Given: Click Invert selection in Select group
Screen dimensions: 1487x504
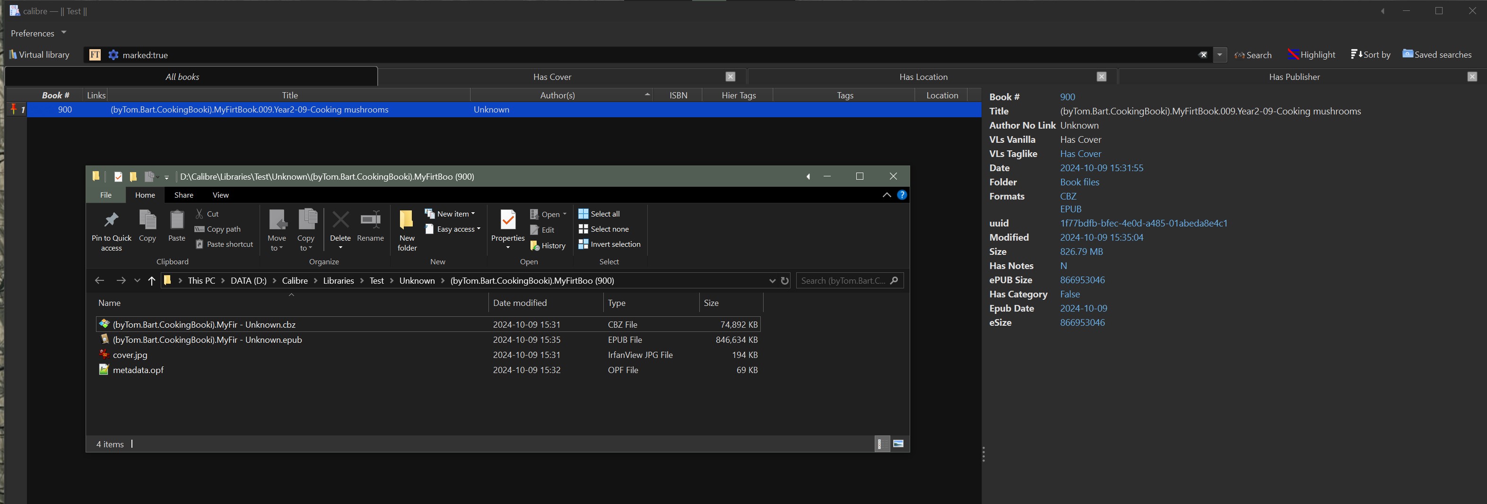Looking at the screenshot, I should pyautogui.click(x=609, y=244).
